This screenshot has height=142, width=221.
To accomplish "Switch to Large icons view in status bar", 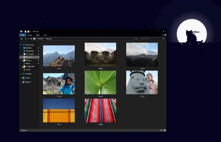I will pyautogui.click(x=164, y=130).
